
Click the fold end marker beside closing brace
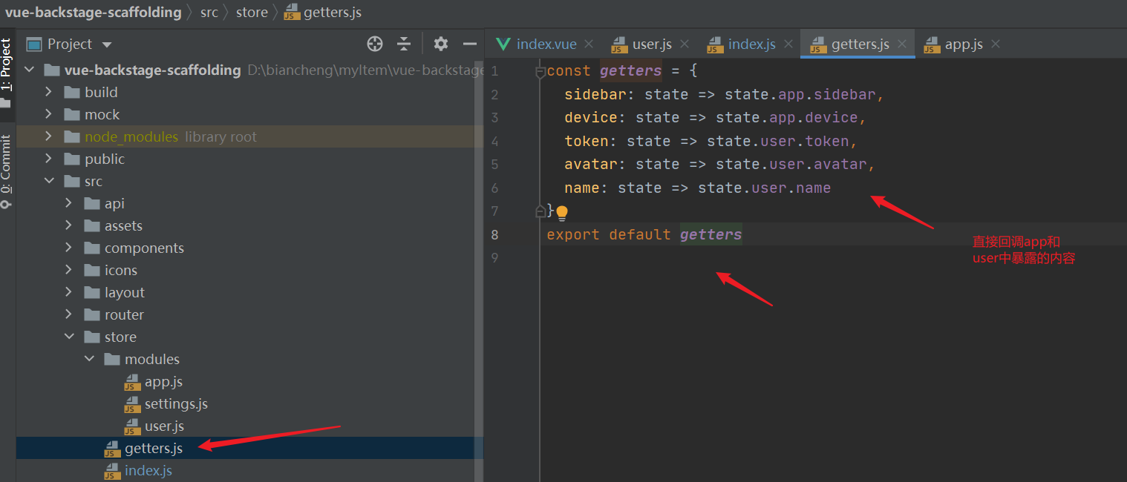pos(540,211)
